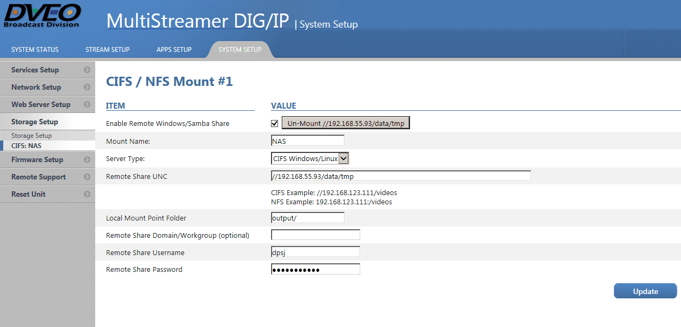
Task: Open the Services Setup sidebar section
Action: [x=48, y=70]
